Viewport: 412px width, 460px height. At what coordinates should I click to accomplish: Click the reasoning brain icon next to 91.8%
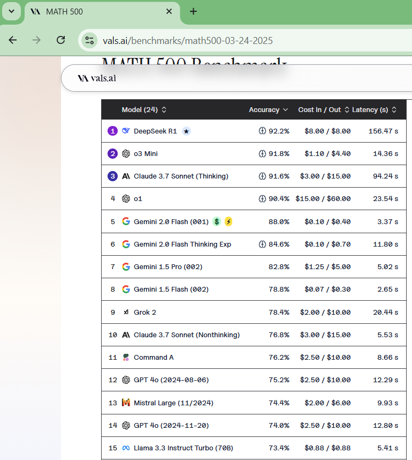point(262,153)
